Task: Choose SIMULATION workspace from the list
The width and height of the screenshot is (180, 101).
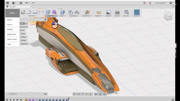Action: [x=12, y=39]
